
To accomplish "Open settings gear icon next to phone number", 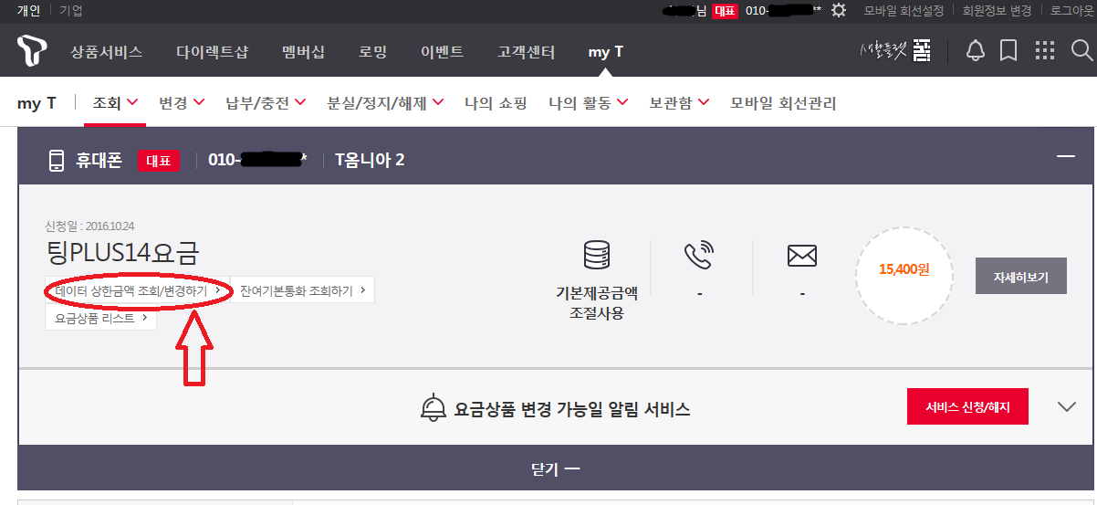I will (x=839, y=10).
